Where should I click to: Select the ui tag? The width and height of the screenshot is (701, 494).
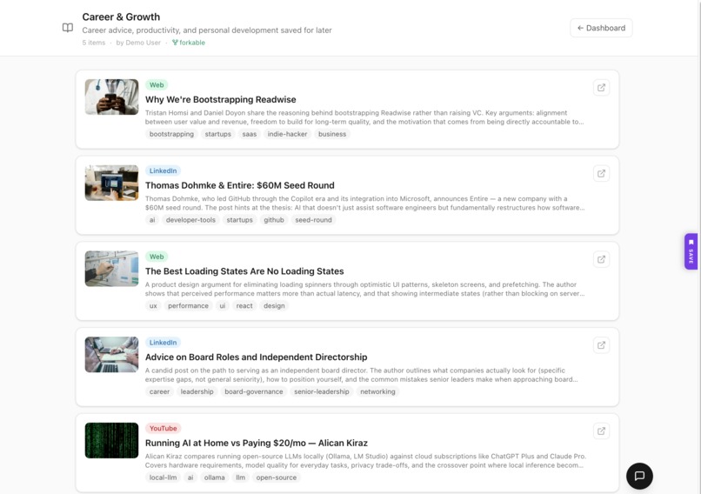coord(223,306)
